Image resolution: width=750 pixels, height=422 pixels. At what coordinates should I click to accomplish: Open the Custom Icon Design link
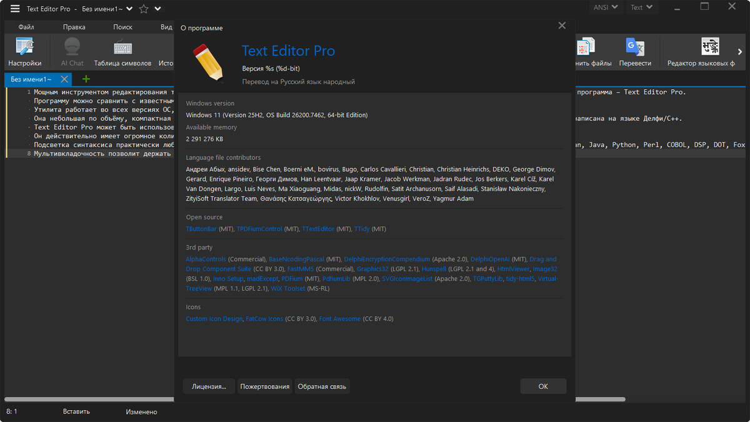point(214,319)
